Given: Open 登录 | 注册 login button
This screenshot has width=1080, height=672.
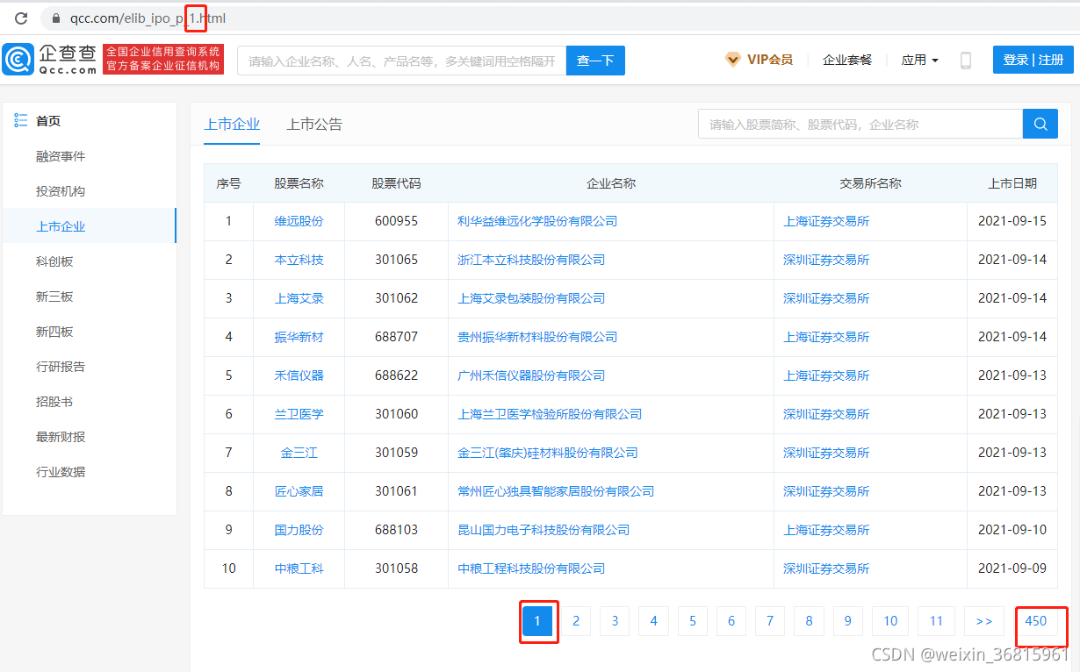Looking at the screenshot, I should click(x=1033, y=60).
